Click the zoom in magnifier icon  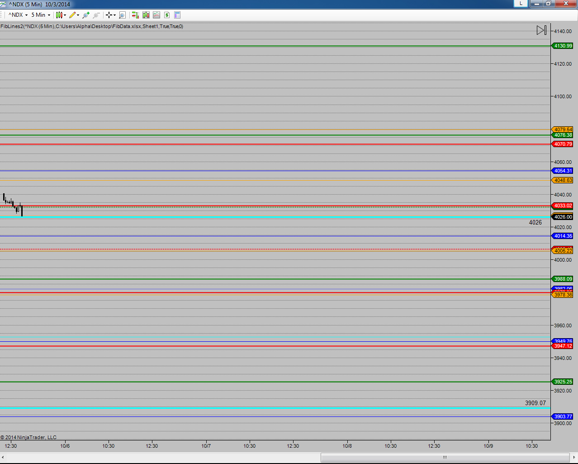pyautogui.click(x=86, y=15)
